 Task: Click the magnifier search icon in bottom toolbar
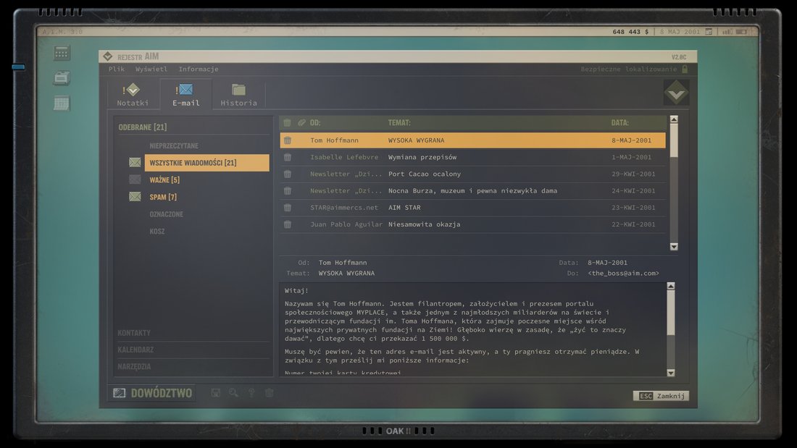pos(233,393)
